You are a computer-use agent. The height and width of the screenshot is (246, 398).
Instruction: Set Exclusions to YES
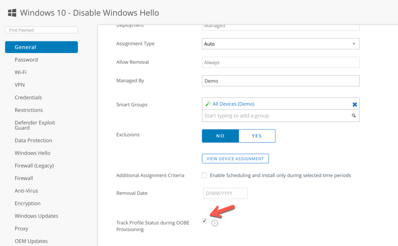point(257,136)
